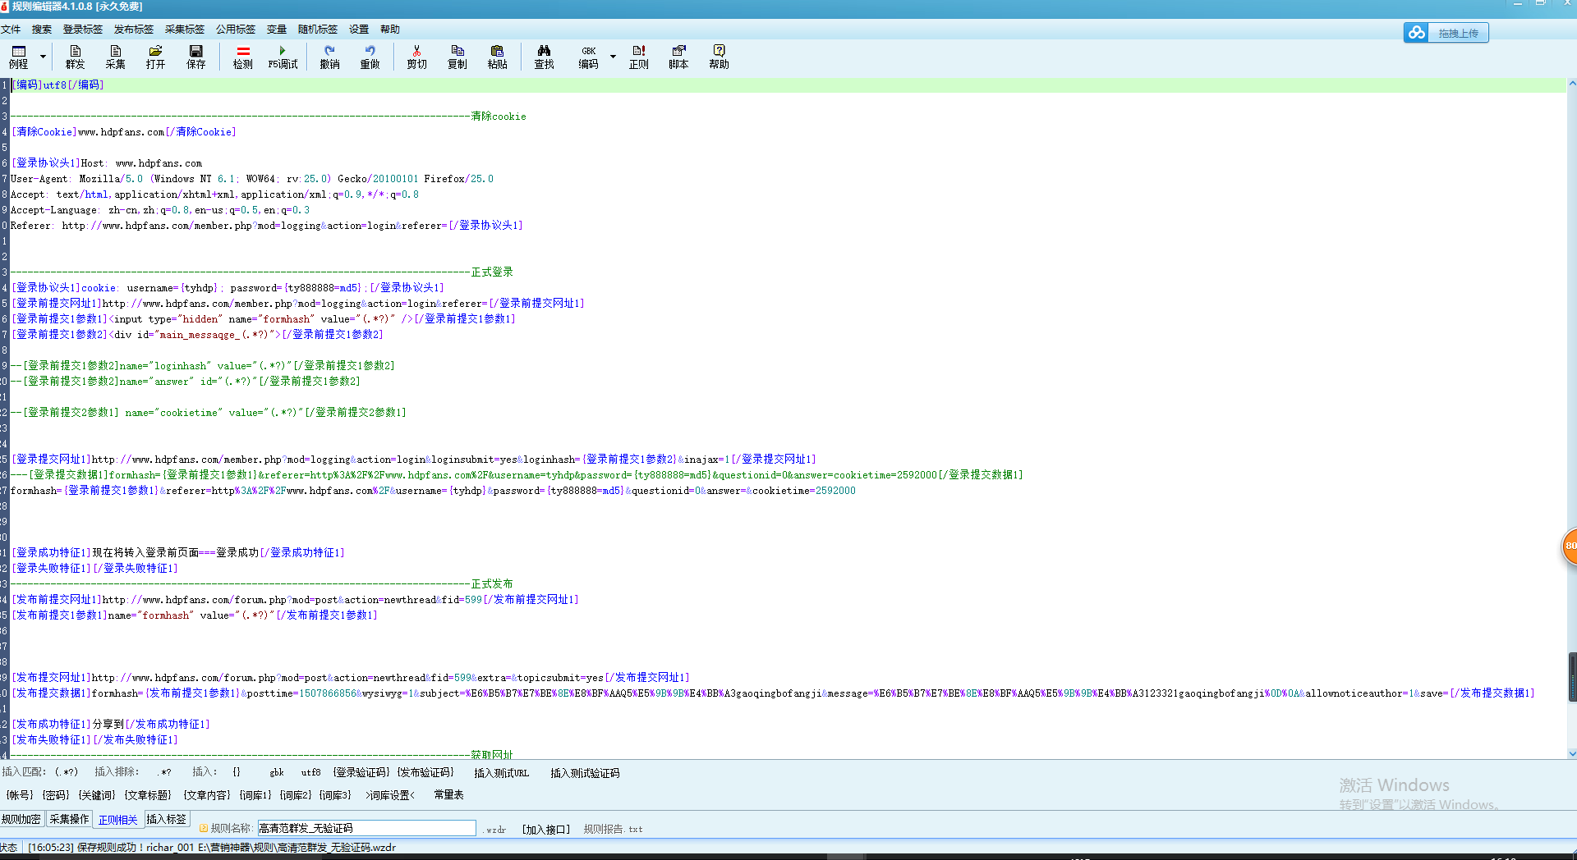This screenshot has width=1577, height=860.
Task: Switch to the 规则加密 tab
Action: click(x=21, y=819)
